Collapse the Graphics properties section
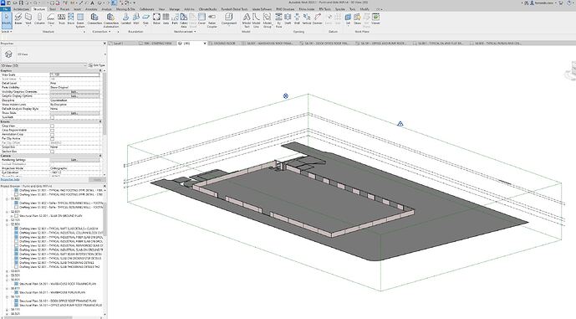Screen dimensions: 576x319 pos(100,70)
